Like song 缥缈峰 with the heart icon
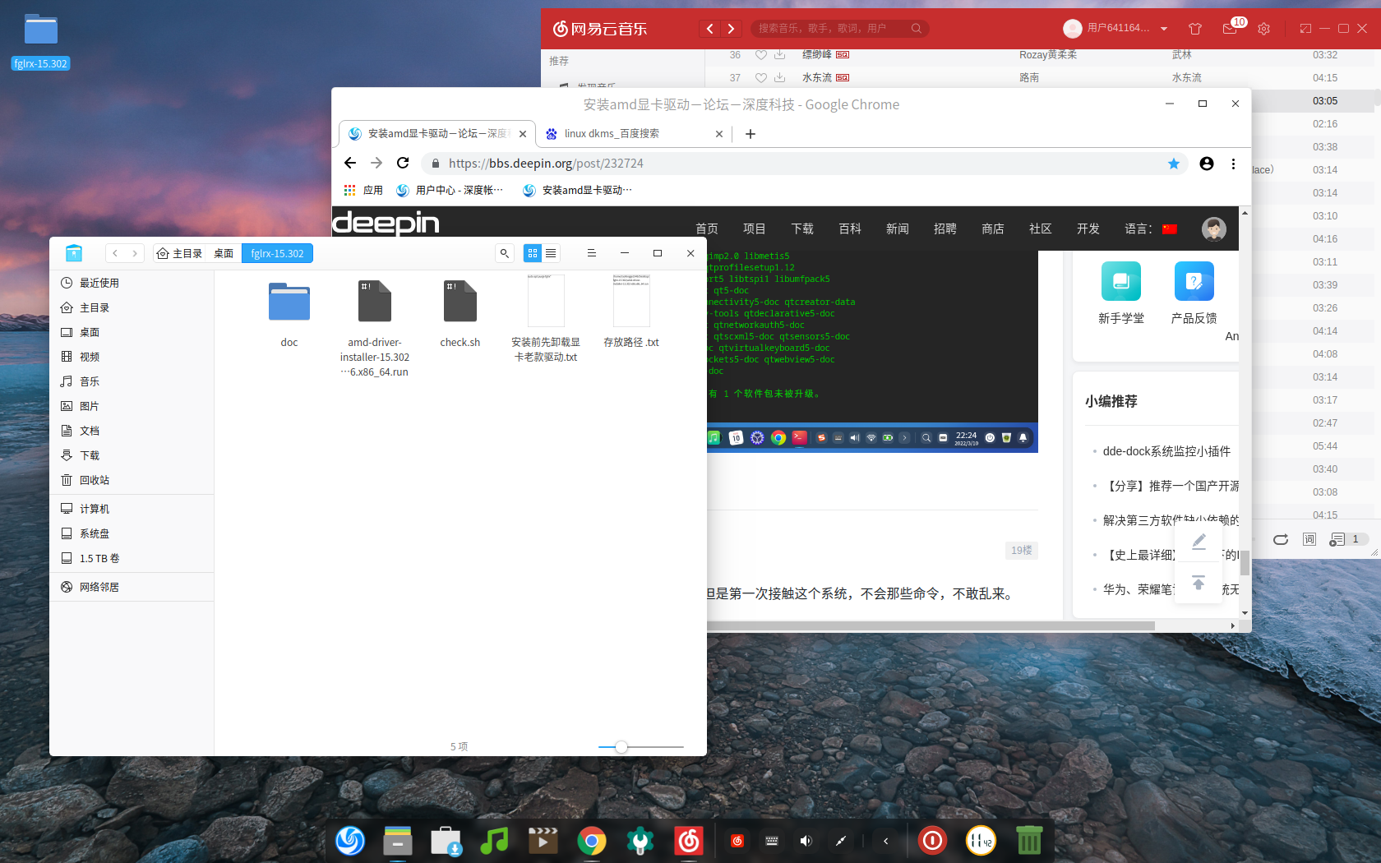Image resolution: width=1381 pixels, height=863 pixels. (760, 55)
